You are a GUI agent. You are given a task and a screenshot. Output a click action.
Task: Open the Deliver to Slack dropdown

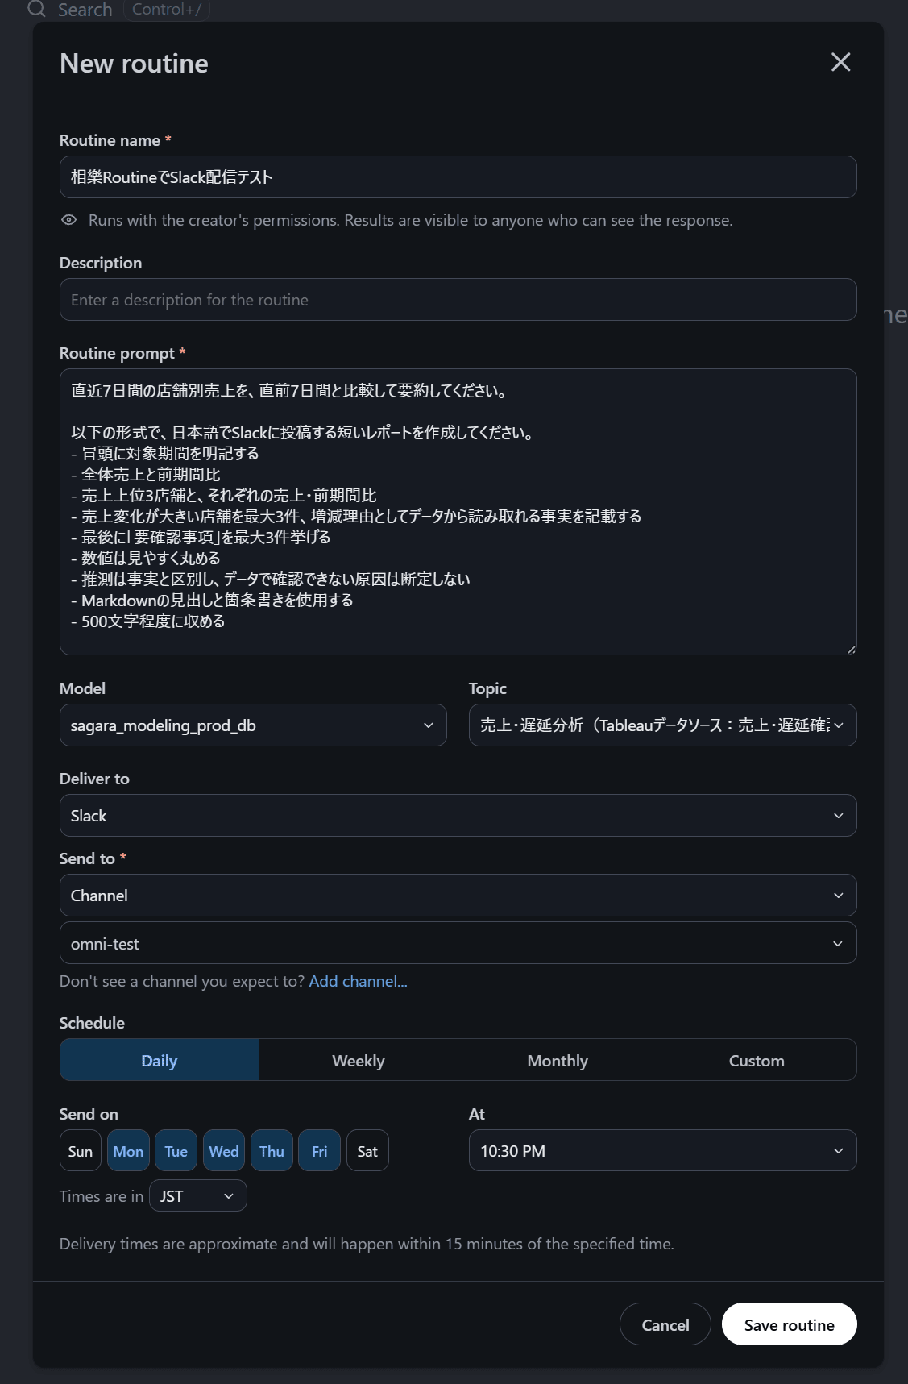tap(458, 816)
